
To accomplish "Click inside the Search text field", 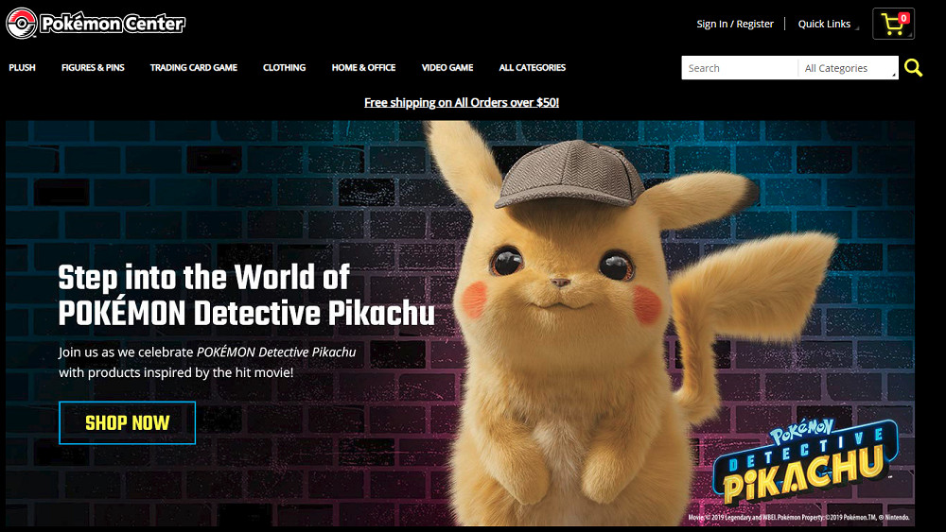I will pos(740,68).
